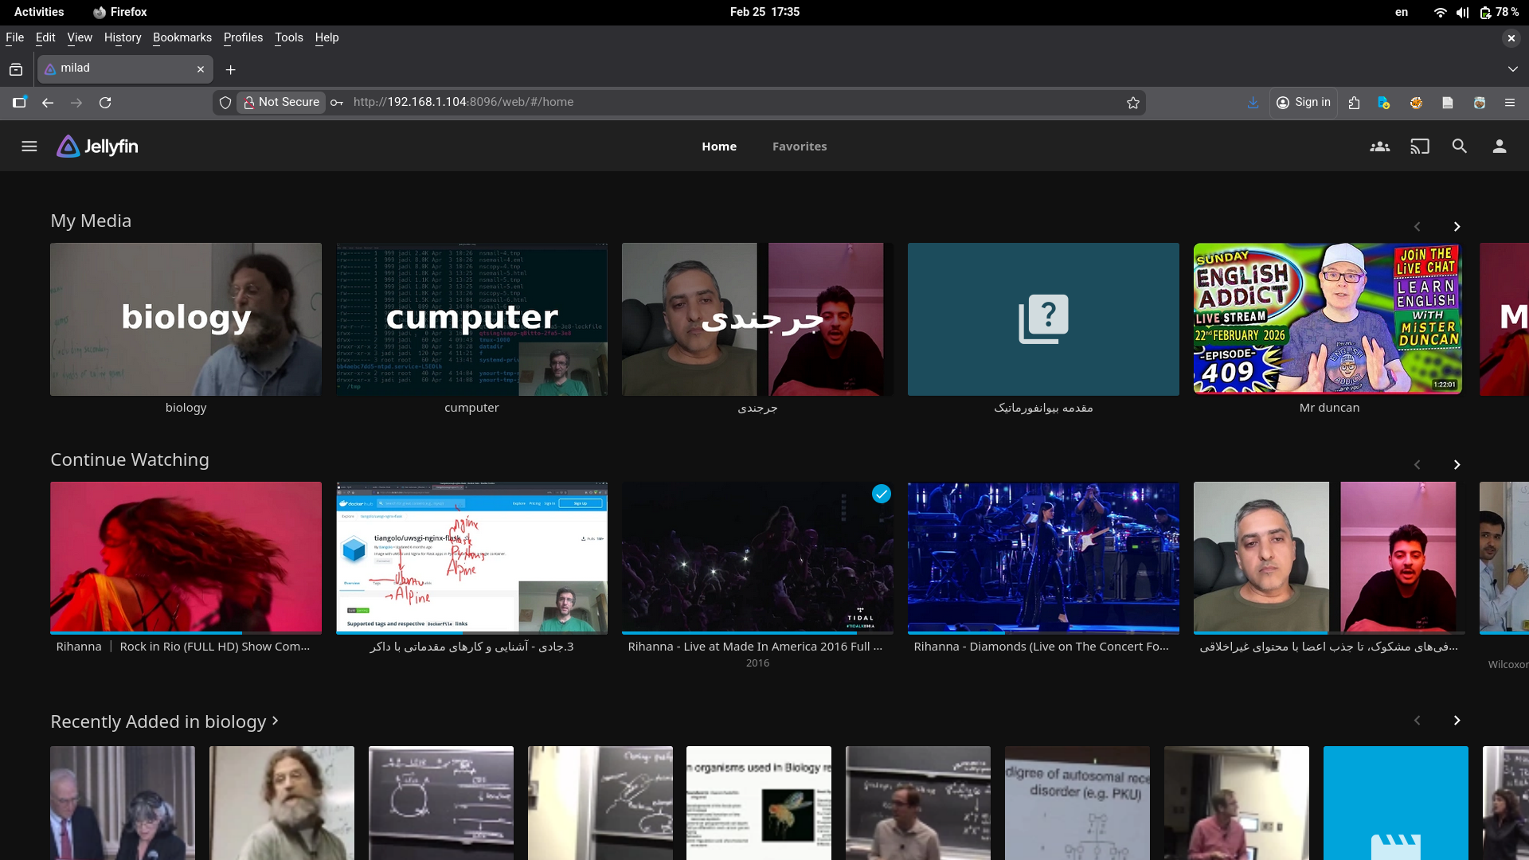The width and height of the screenshot is (1529, 860).
Task: Open the user profile icon
Action: pyautogui.click(x=1499, y=147)
